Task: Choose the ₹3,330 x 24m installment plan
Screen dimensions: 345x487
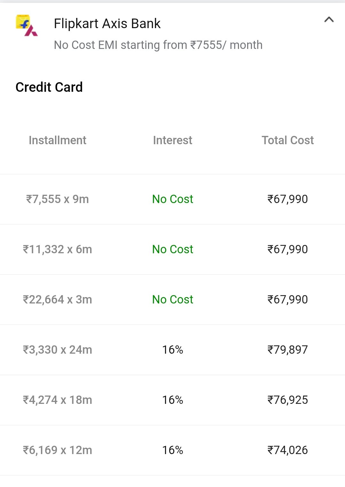Action: tap(173, 350)
